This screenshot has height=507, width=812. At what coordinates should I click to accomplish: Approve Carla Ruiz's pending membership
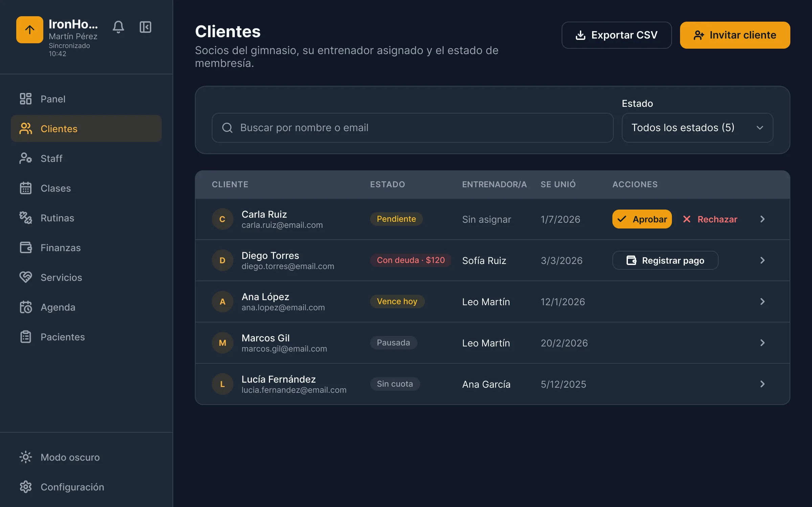[x=642, y=219]
